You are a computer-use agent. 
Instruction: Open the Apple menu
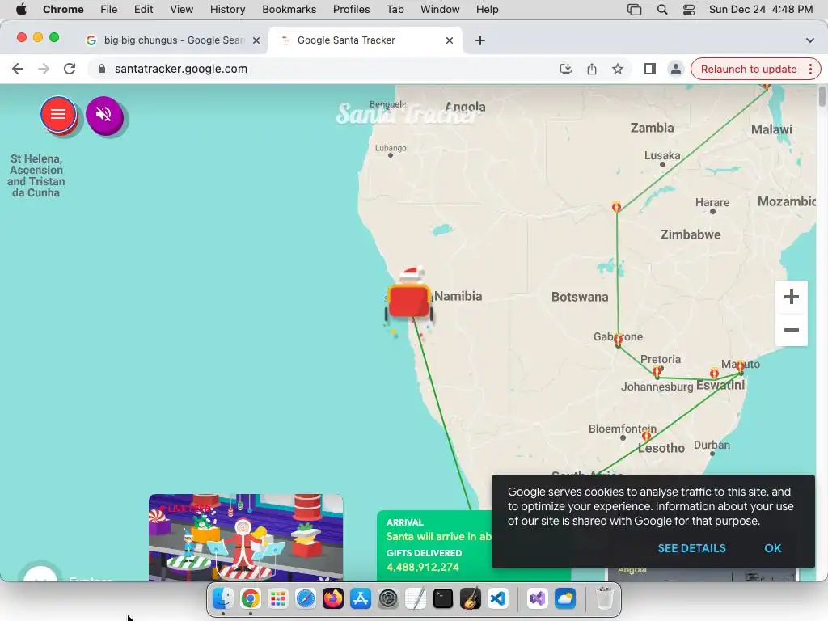[x=20, y=9]
